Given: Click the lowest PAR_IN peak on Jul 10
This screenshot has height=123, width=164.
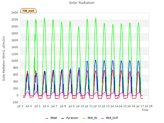Looking at the screenshot, I should [79, 27].
